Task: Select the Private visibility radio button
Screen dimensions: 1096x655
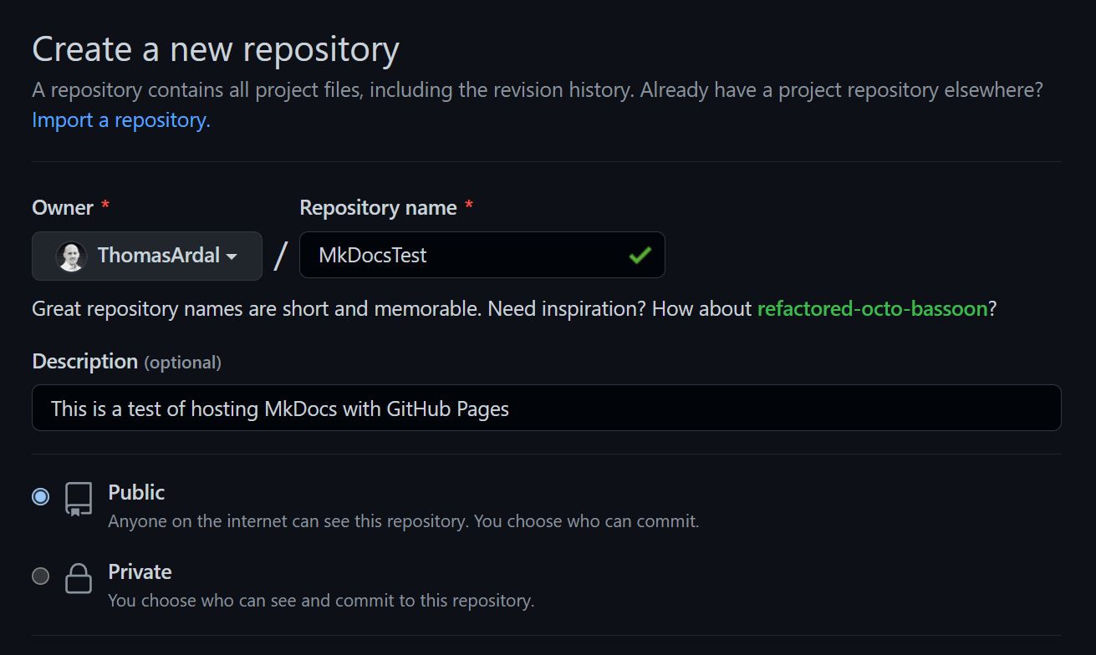Action: [40, 576]
